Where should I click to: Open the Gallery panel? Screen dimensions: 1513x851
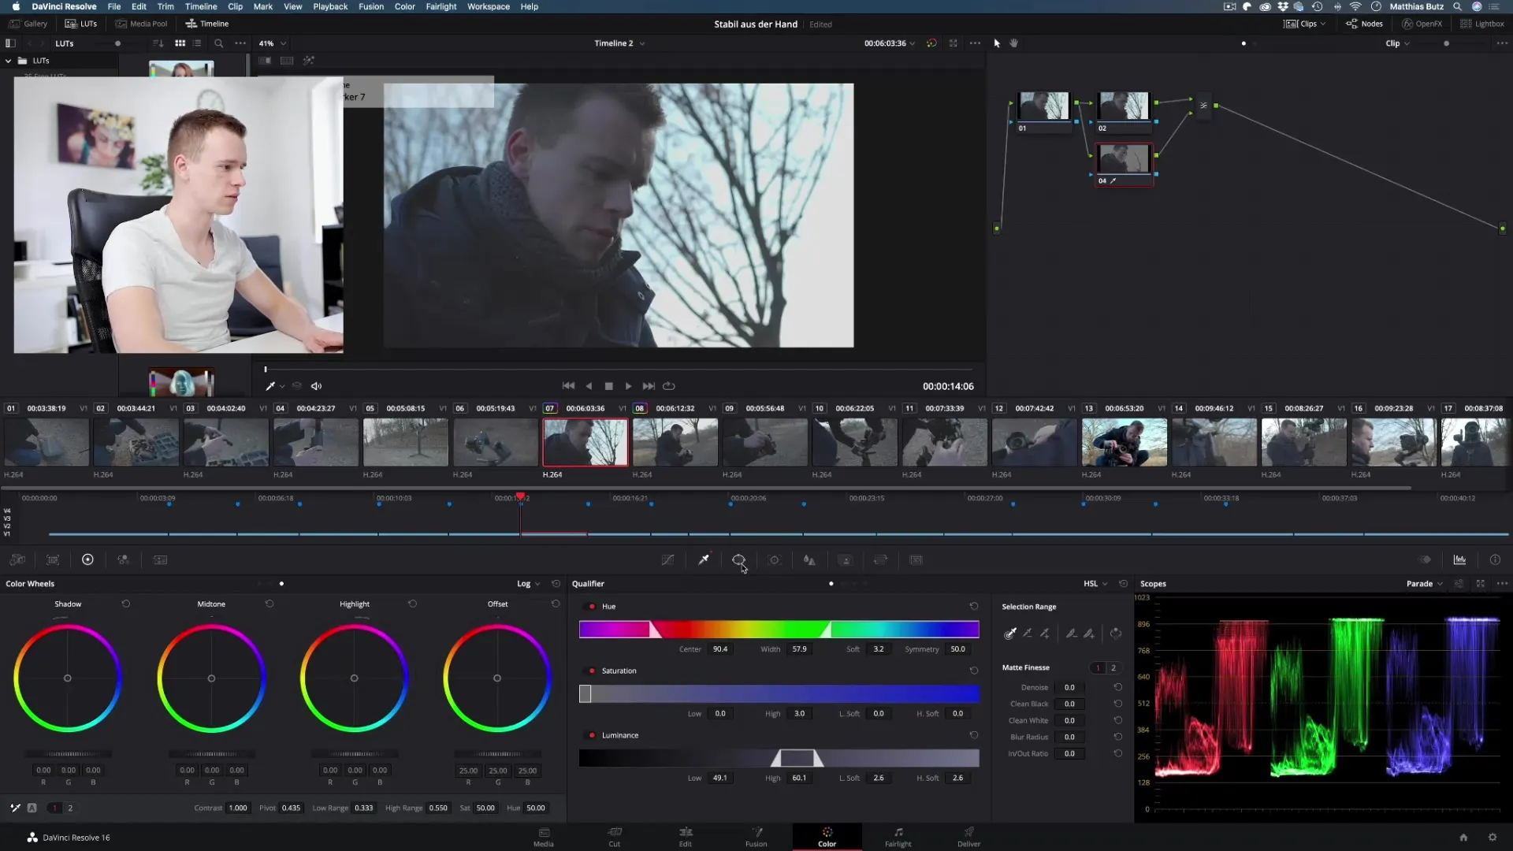point(28,24)
